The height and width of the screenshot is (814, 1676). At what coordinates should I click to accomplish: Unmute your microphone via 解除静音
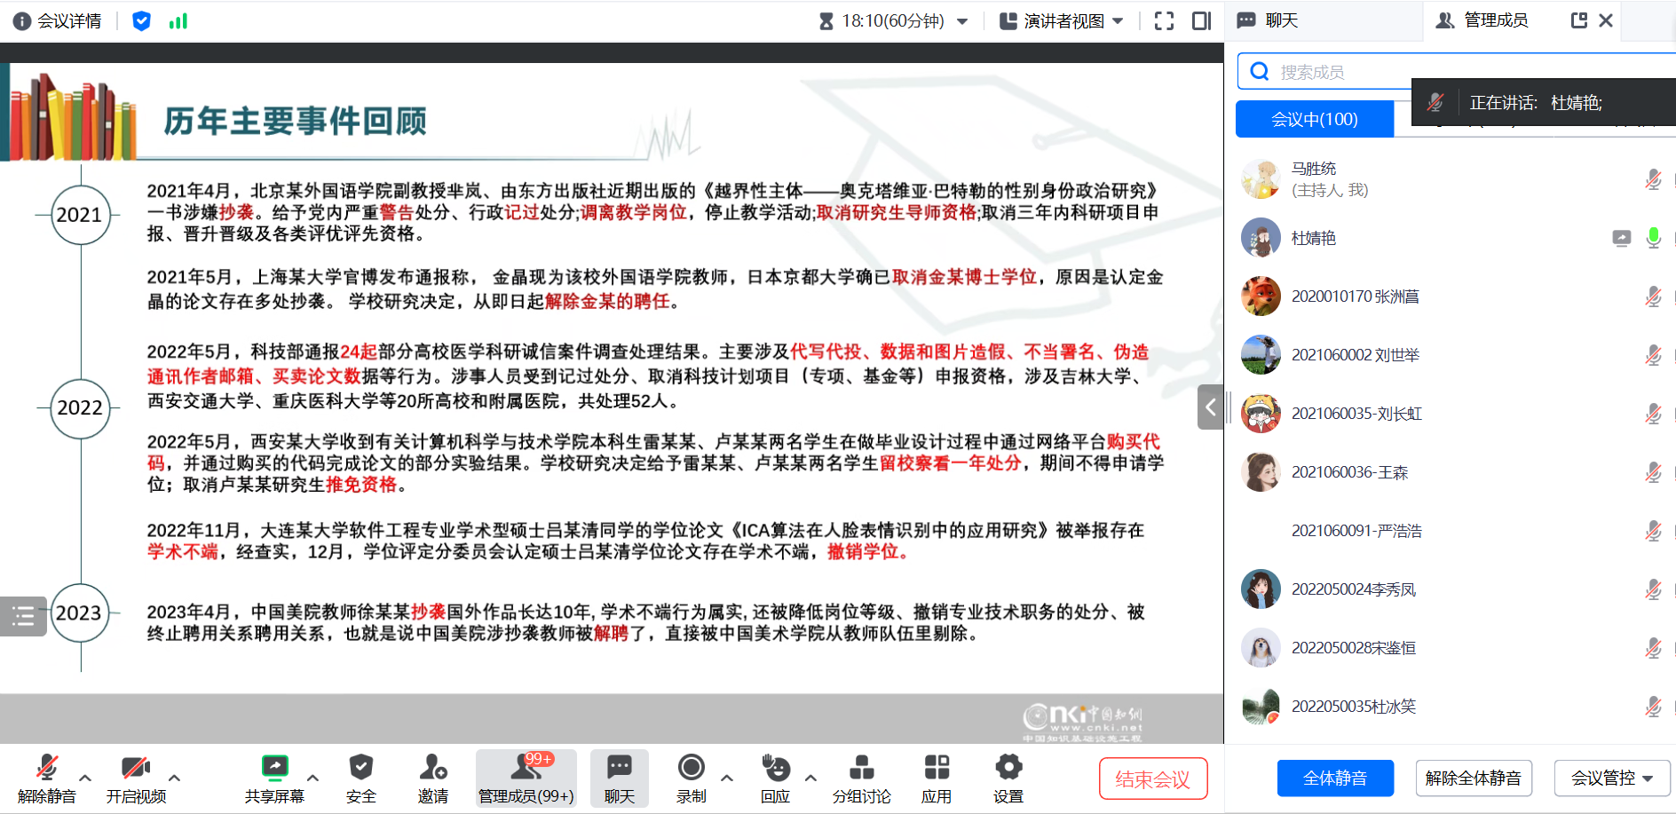pyautogui.click(x=46, y=777)
